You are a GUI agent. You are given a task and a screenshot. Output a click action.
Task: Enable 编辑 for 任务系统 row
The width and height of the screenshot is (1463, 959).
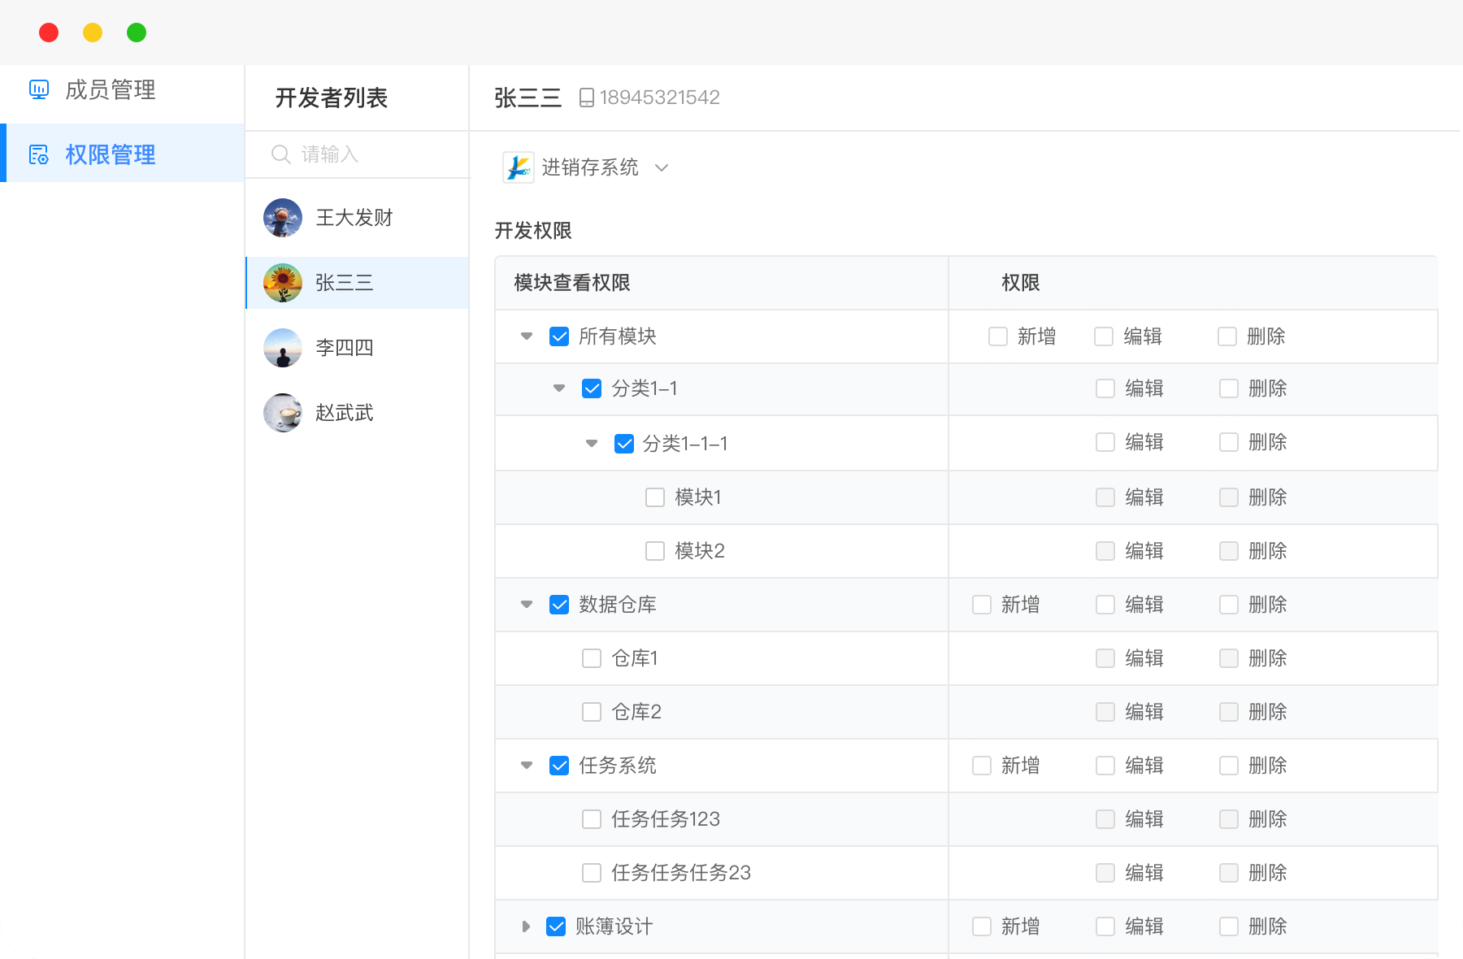pyautogui.click(x=1105, y=766)
